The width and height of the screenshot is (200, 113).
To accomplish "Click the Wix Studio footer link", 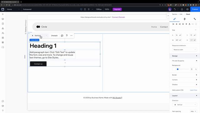I will point(117,98).
